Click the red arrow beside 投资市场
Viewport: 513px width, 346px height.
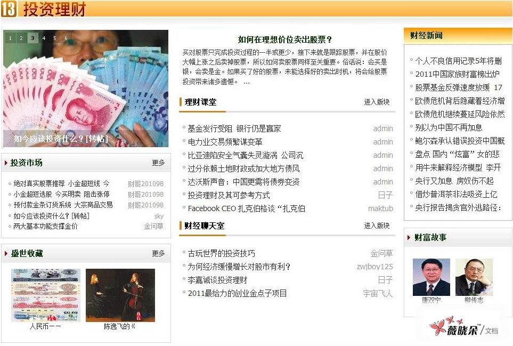coord(6,163)
